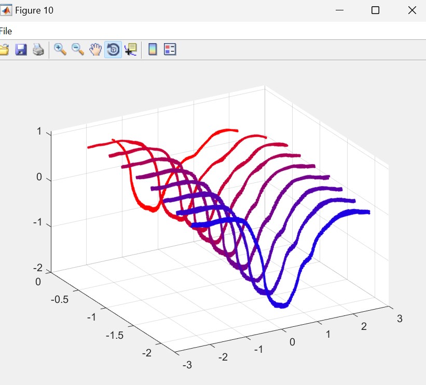The width and height of the screenshot is (426, 385).
Task: Click the Figure 10 title text
Action: tap(34, 10)
